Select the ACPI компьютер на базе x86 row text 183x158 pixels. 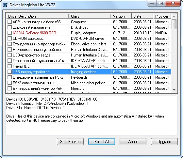point(37,22)
